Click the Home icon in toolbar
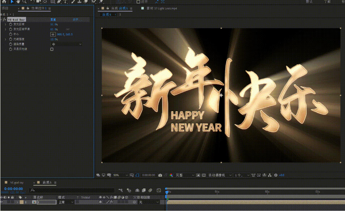 [4, 1]
